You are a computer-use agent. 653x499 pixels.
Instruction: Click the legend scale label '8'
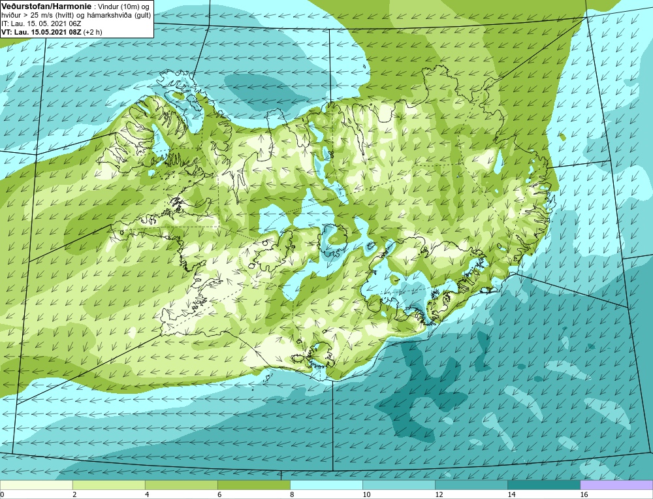[292, 494]
